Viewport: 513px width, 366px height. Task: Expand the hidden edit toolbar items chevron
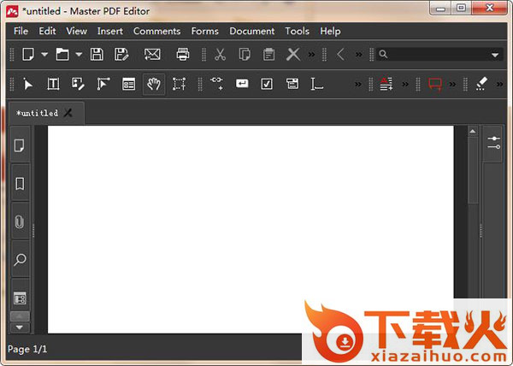pyautogui.click(x=311, y=54)
